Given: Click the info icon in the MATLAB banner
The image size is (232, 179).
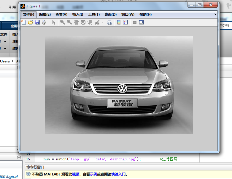Looking at the screenshot, I should (x=28, y=174).
